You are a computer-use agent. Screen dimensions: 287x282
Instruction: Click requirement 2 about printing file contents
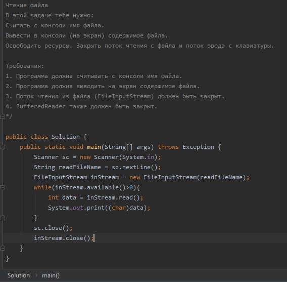click(103, 86)
